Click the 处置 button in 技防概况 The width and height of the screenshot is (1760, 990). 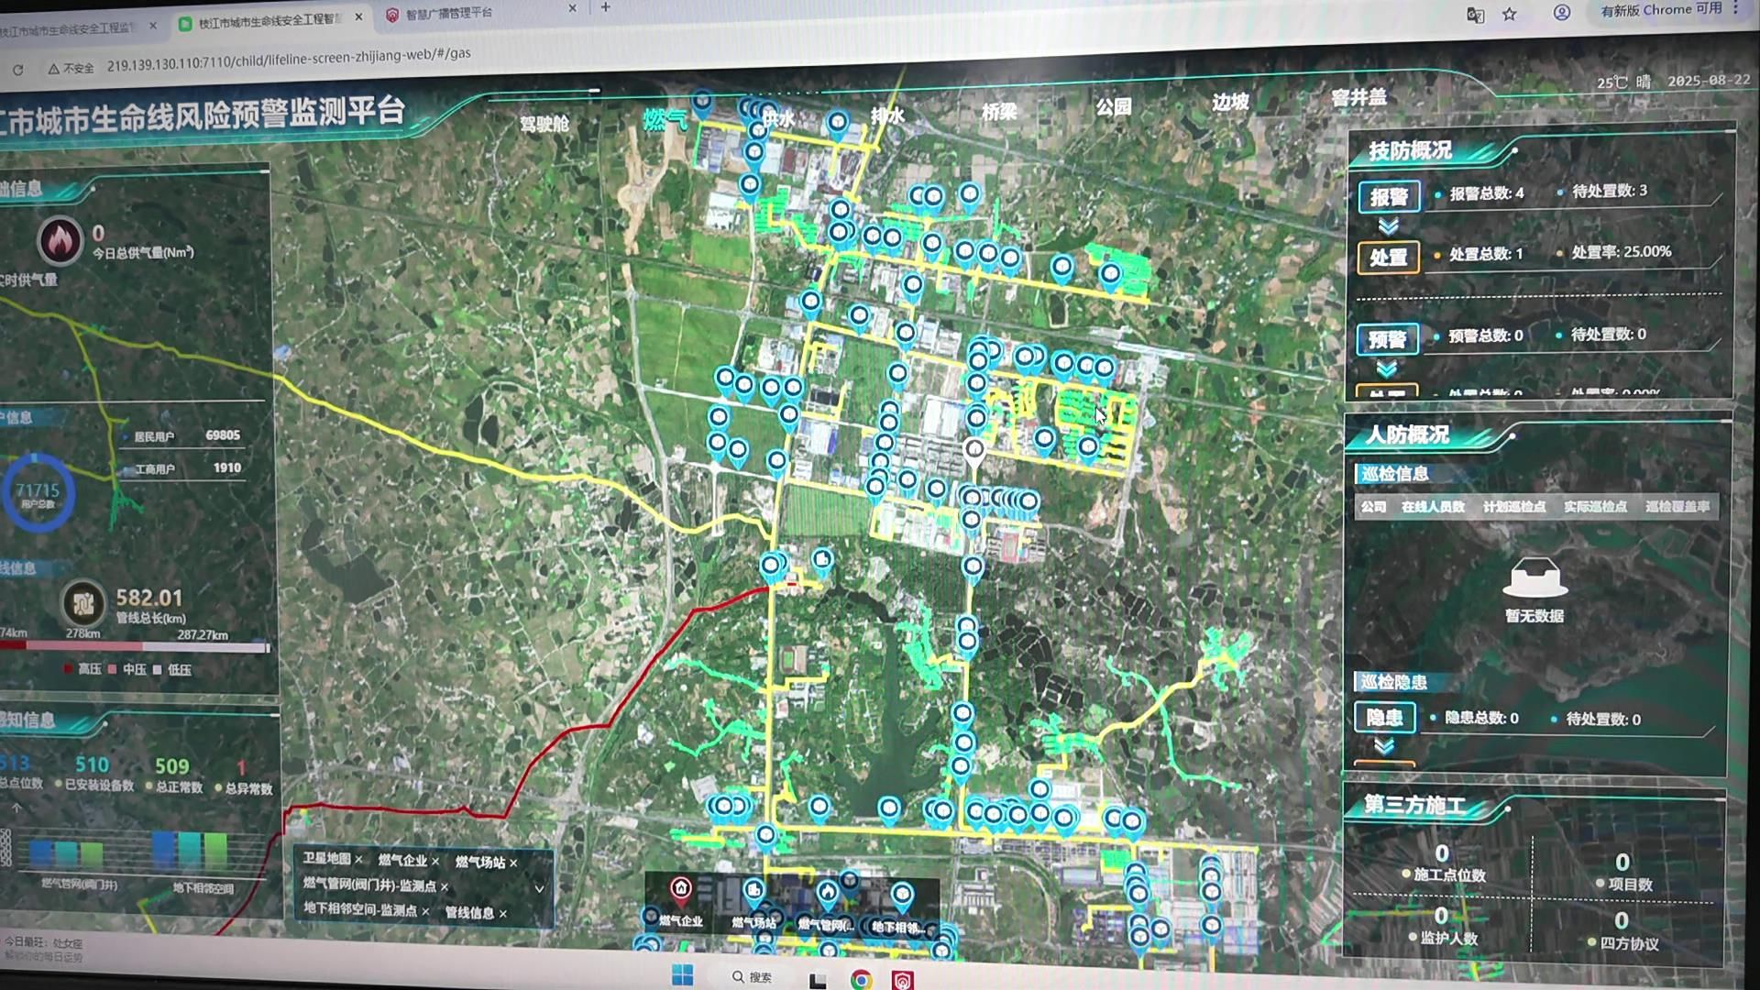[x=1388, y=258]
